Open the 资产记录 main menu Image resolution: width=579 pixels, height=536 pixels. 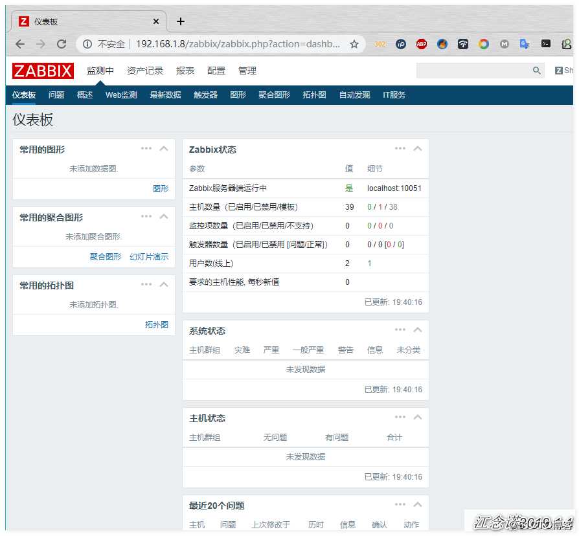tap(145, 71)
